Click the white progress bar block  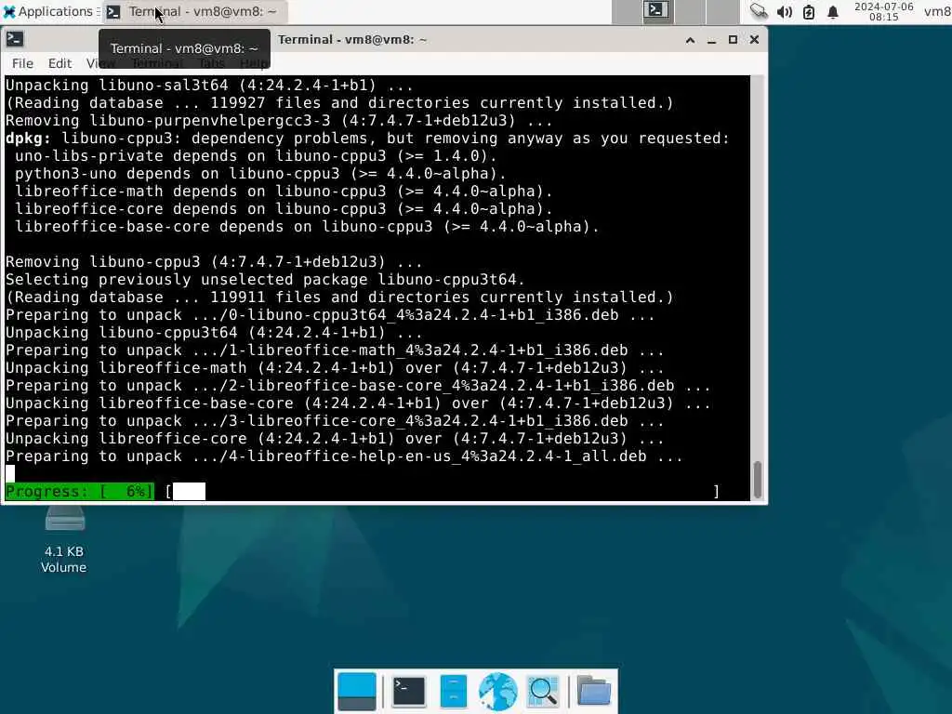[189, 491]
